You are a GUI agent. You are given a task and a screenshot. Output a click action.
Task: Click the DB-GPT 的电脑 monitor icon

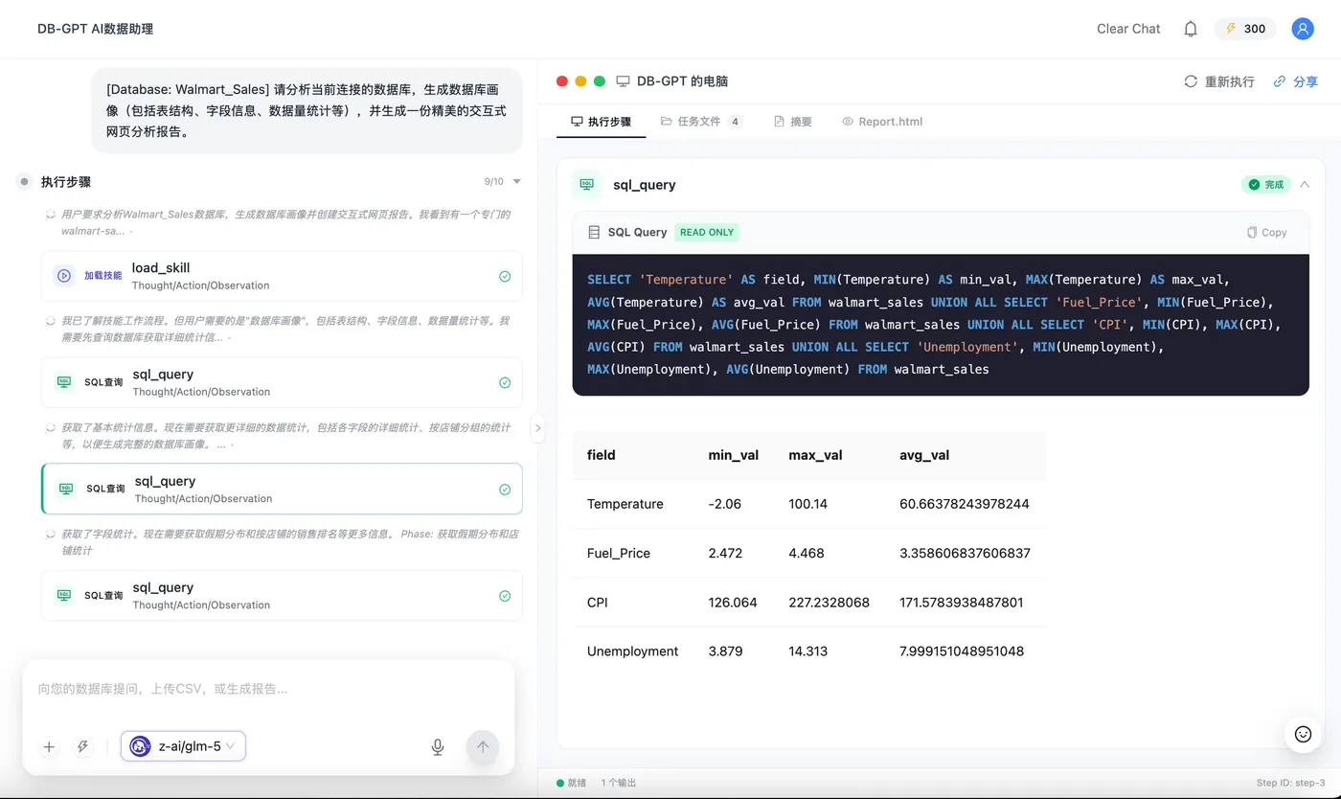pos(623,81)
